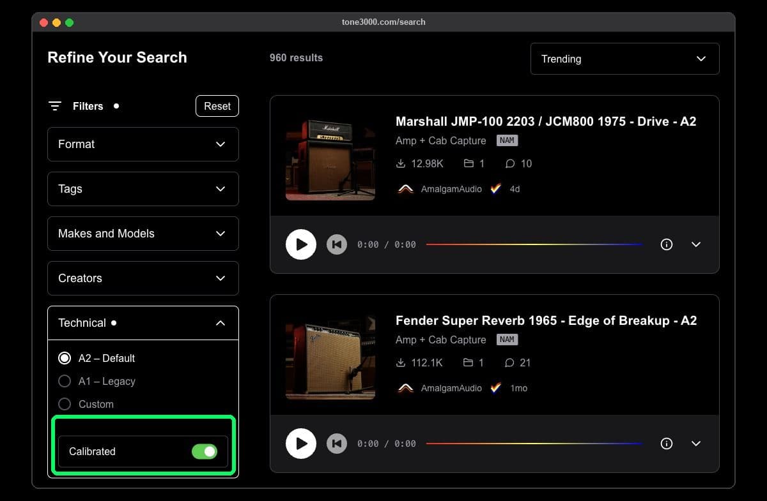The height and width of the screenshot is (501, 767).
Task: Open AmalgamAudio profile on the Marshall card
Action: pos(451,190)
